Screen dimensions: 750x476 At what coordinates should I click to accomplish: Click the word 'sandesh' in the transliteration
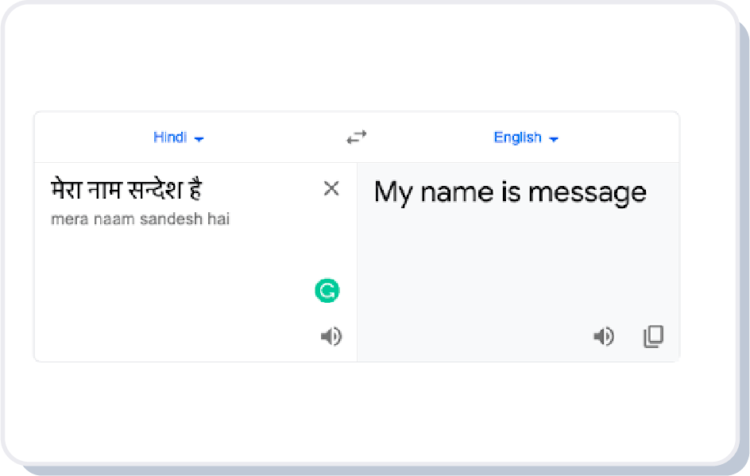point(168,219)
